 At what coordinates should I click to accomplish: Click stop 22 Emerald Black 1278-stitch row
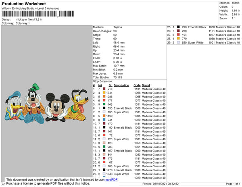129,170
